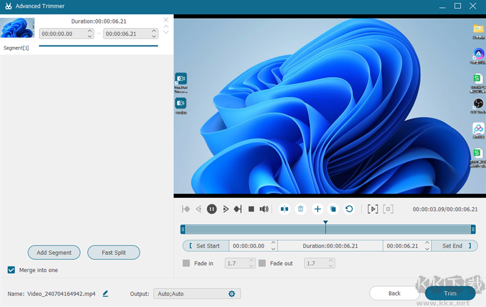Pause the video playback
This screenshot has width=486, height=307.
pyautogui.click(x=211, y=209)
